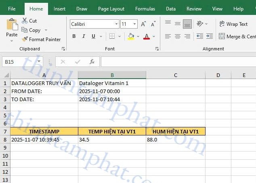Click the Insert Function fx icon
This screenshot has width=256, height=183.
[92, 62]
